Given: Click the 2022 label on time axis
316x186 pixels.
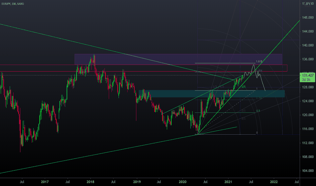Looking at the screenshot, I should tap(274, 182).
